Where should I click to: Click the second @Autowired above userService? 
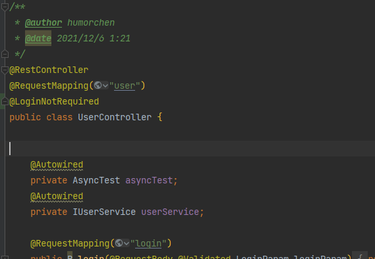pos(57,197)
